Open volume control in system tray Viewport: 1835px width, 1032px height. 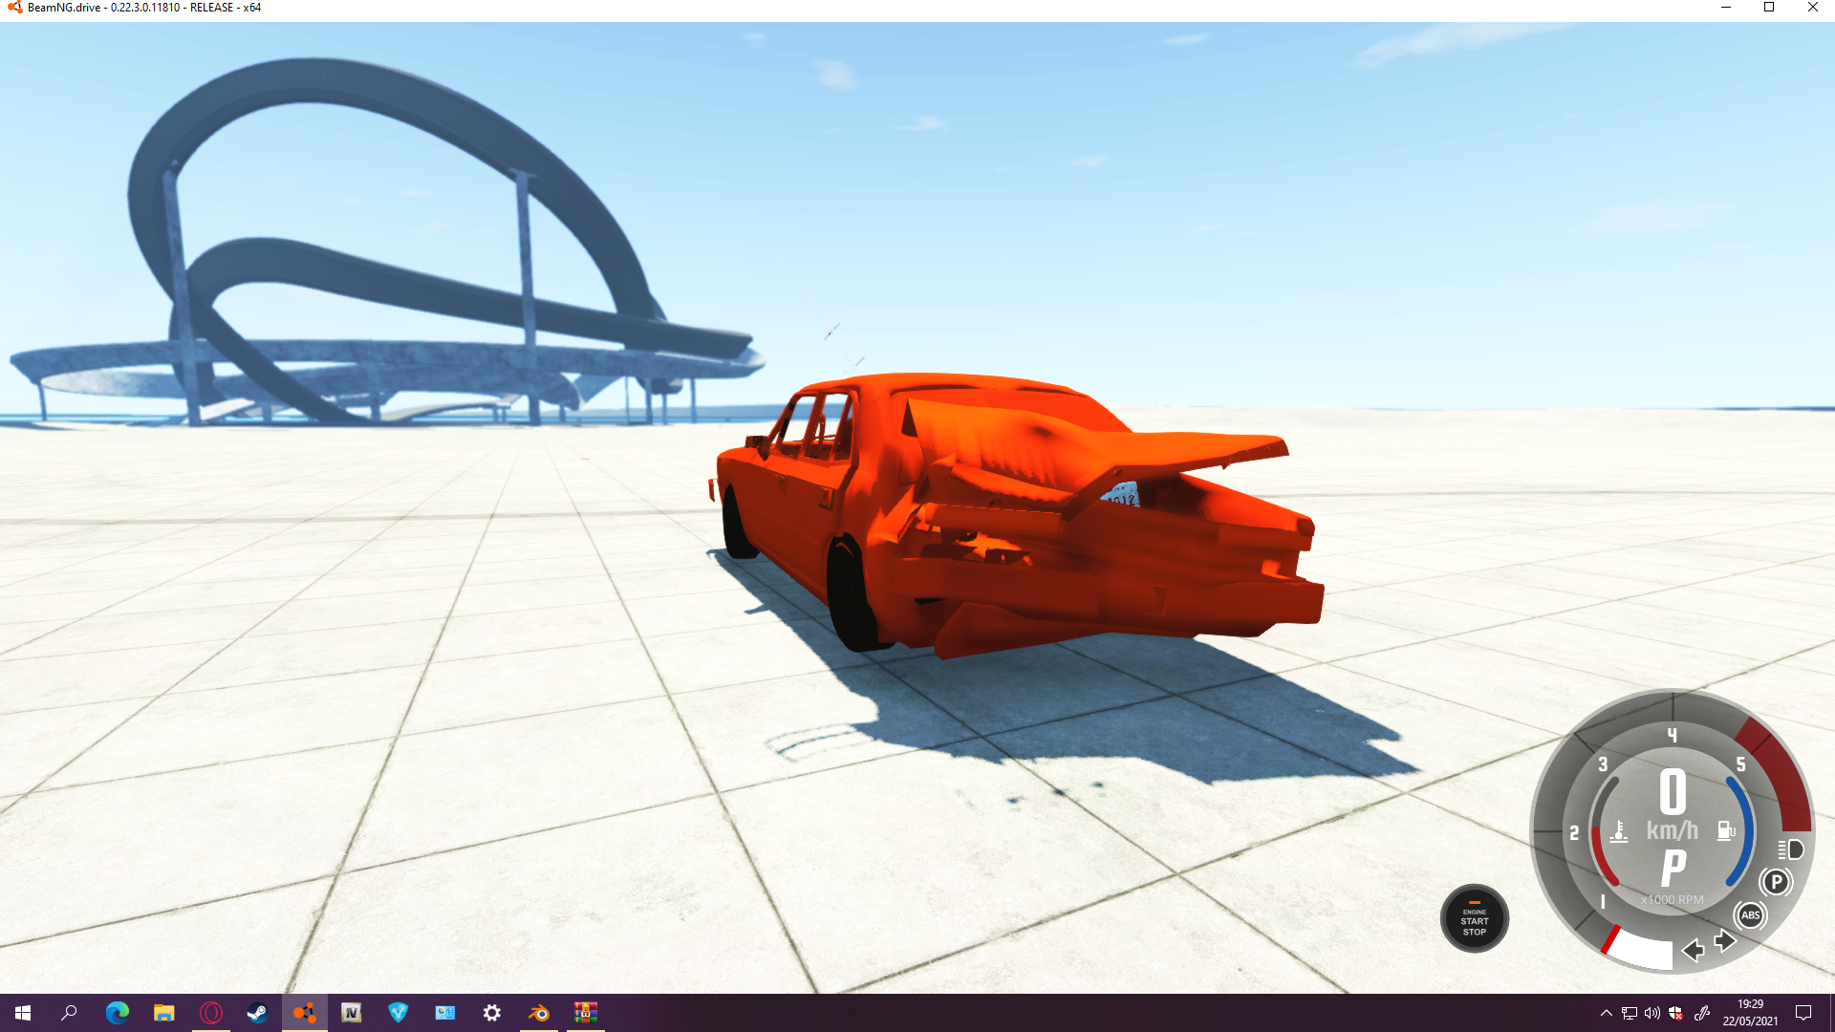pos(1652,1013)
